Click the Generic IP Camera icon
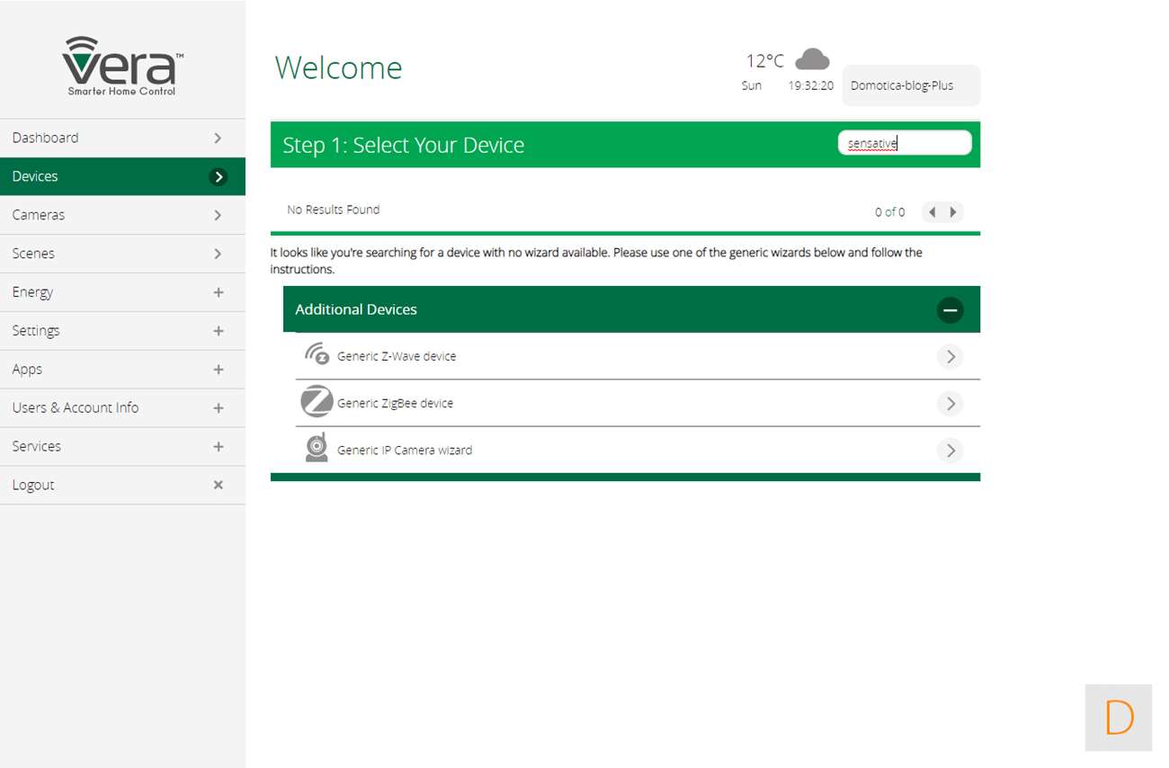 (x=317, y=448)
